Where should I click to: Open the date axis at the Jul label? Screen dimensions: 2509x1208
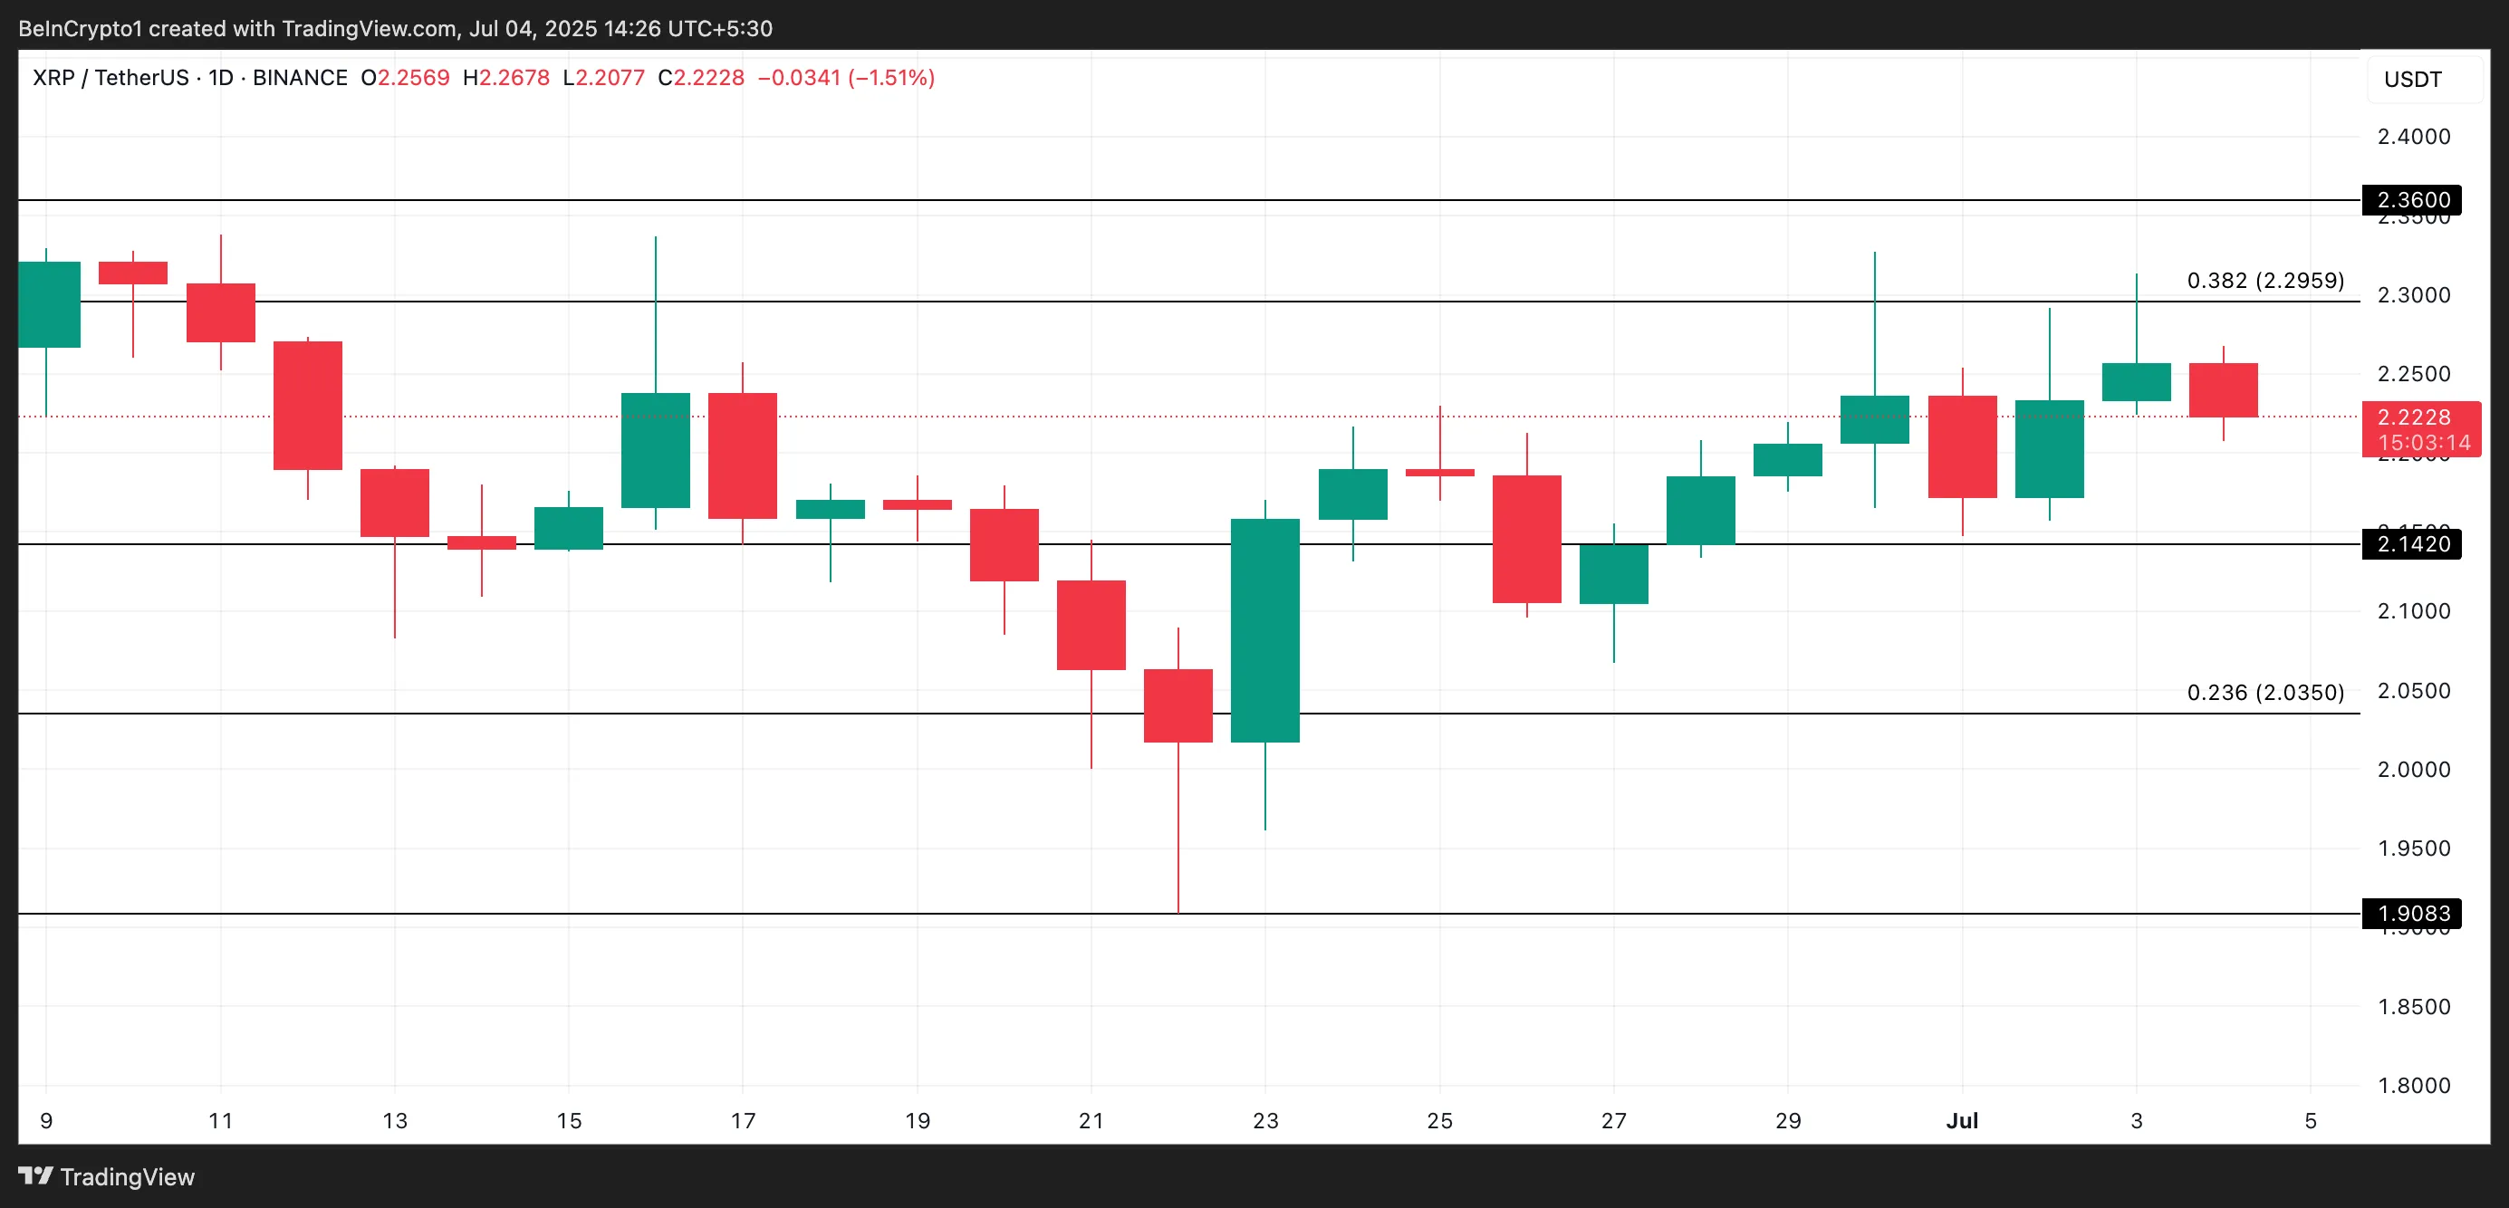click(1965, 1120)
